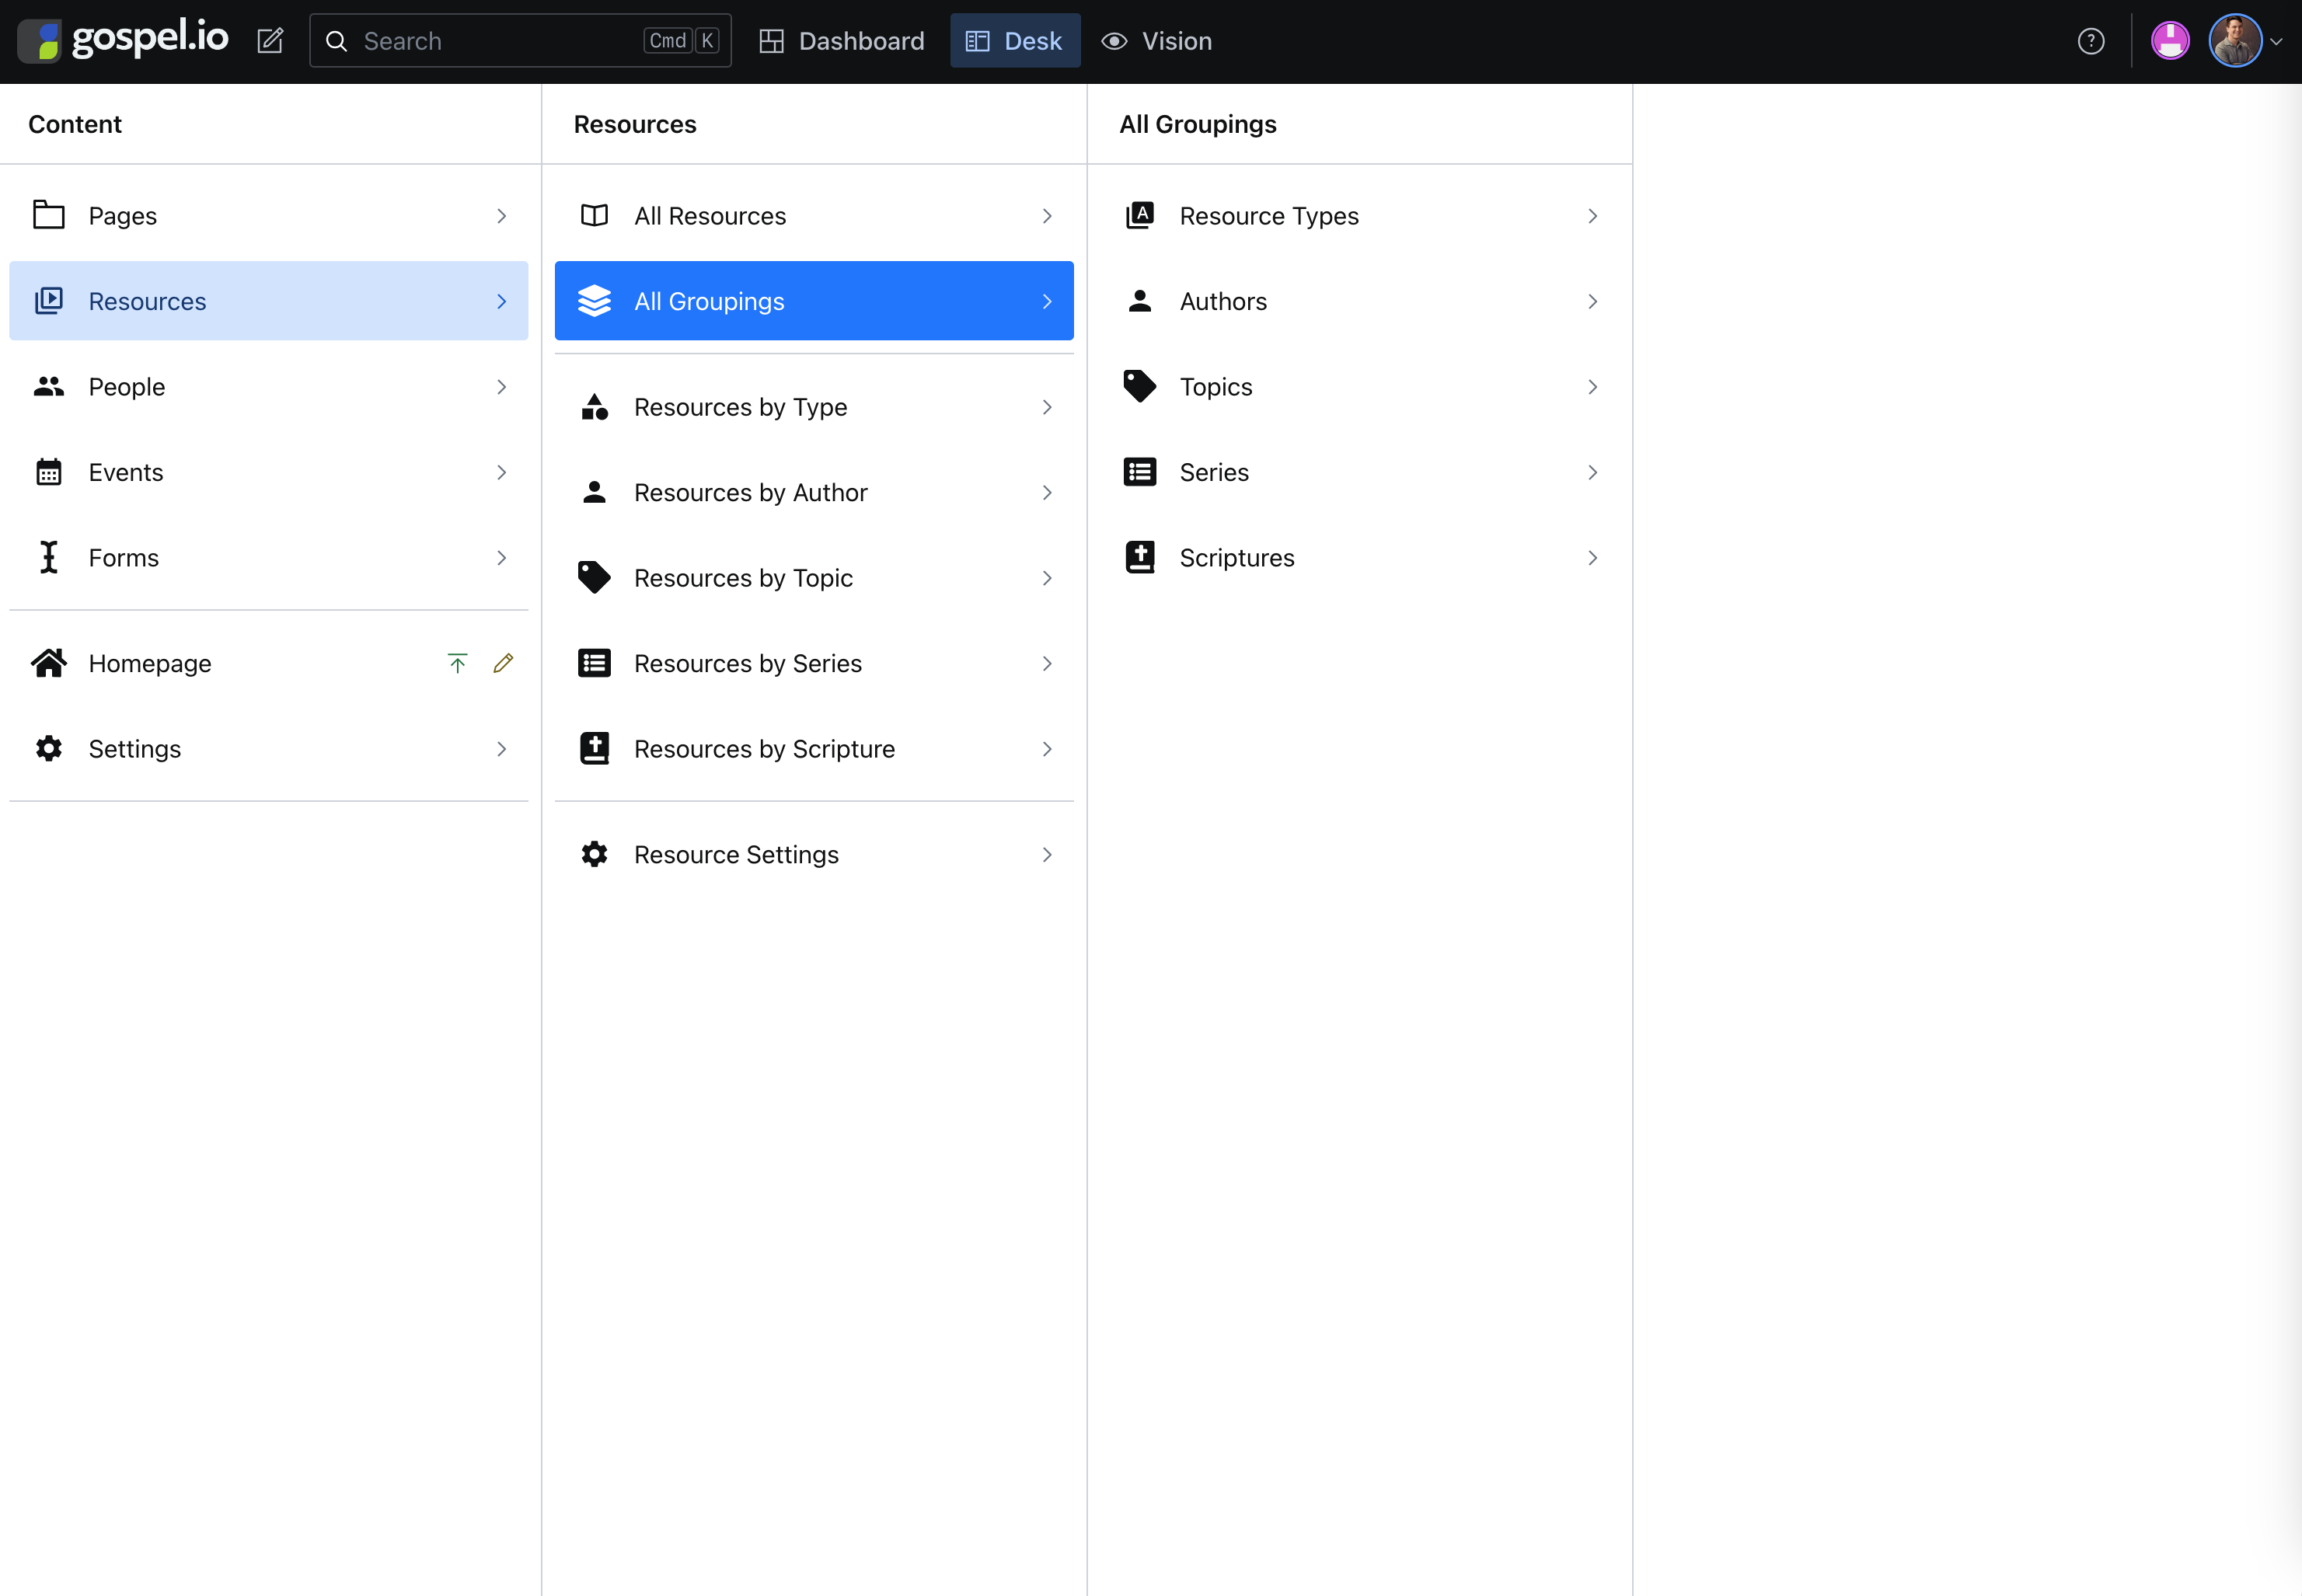Click the Events calendar icon
Viewport: 2302px width, 1596px height.
pos(49,472)
